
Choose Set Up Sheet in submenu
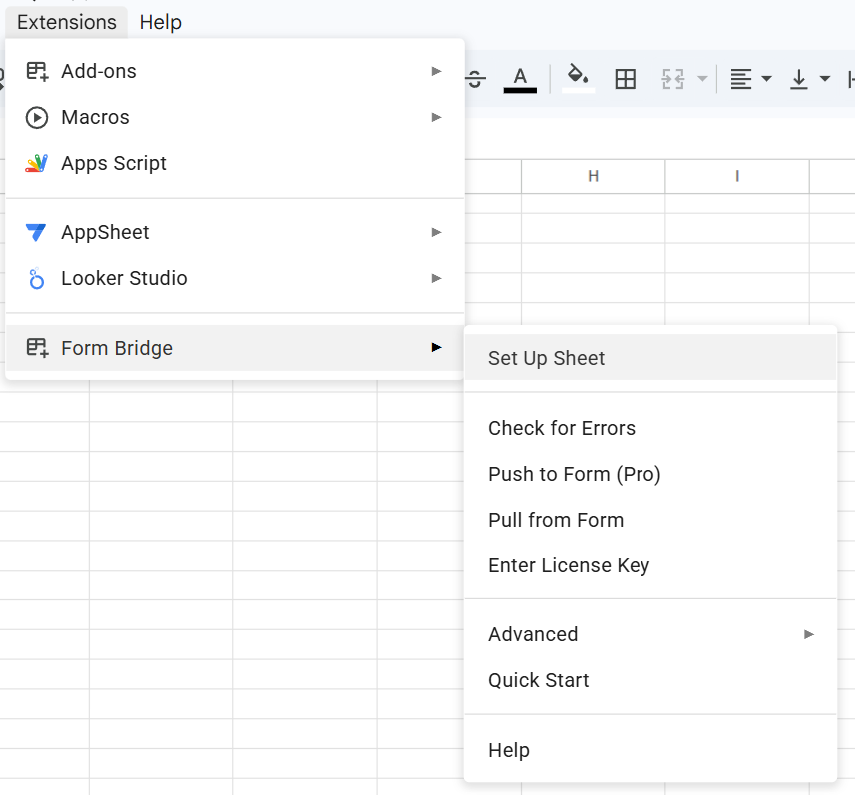pos(649,358)
